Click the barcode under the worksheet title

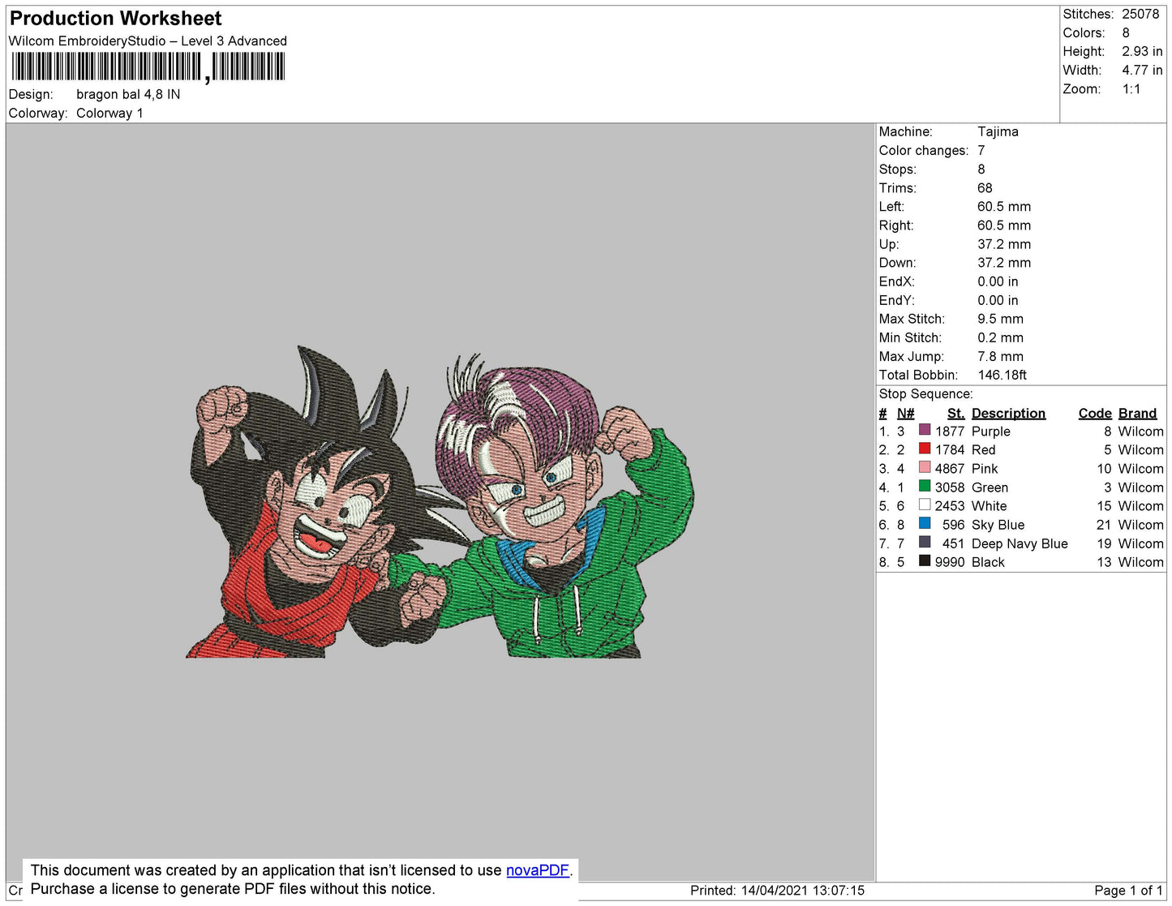coord(148,67)
